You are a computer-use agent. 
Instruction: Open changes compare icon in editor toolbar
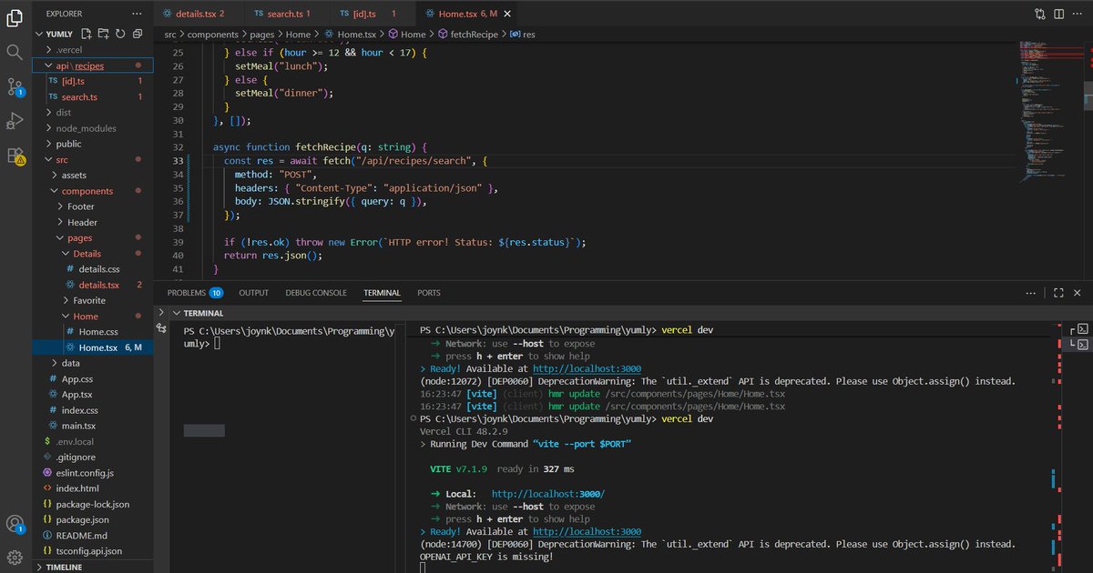[x=1040, y=14]
